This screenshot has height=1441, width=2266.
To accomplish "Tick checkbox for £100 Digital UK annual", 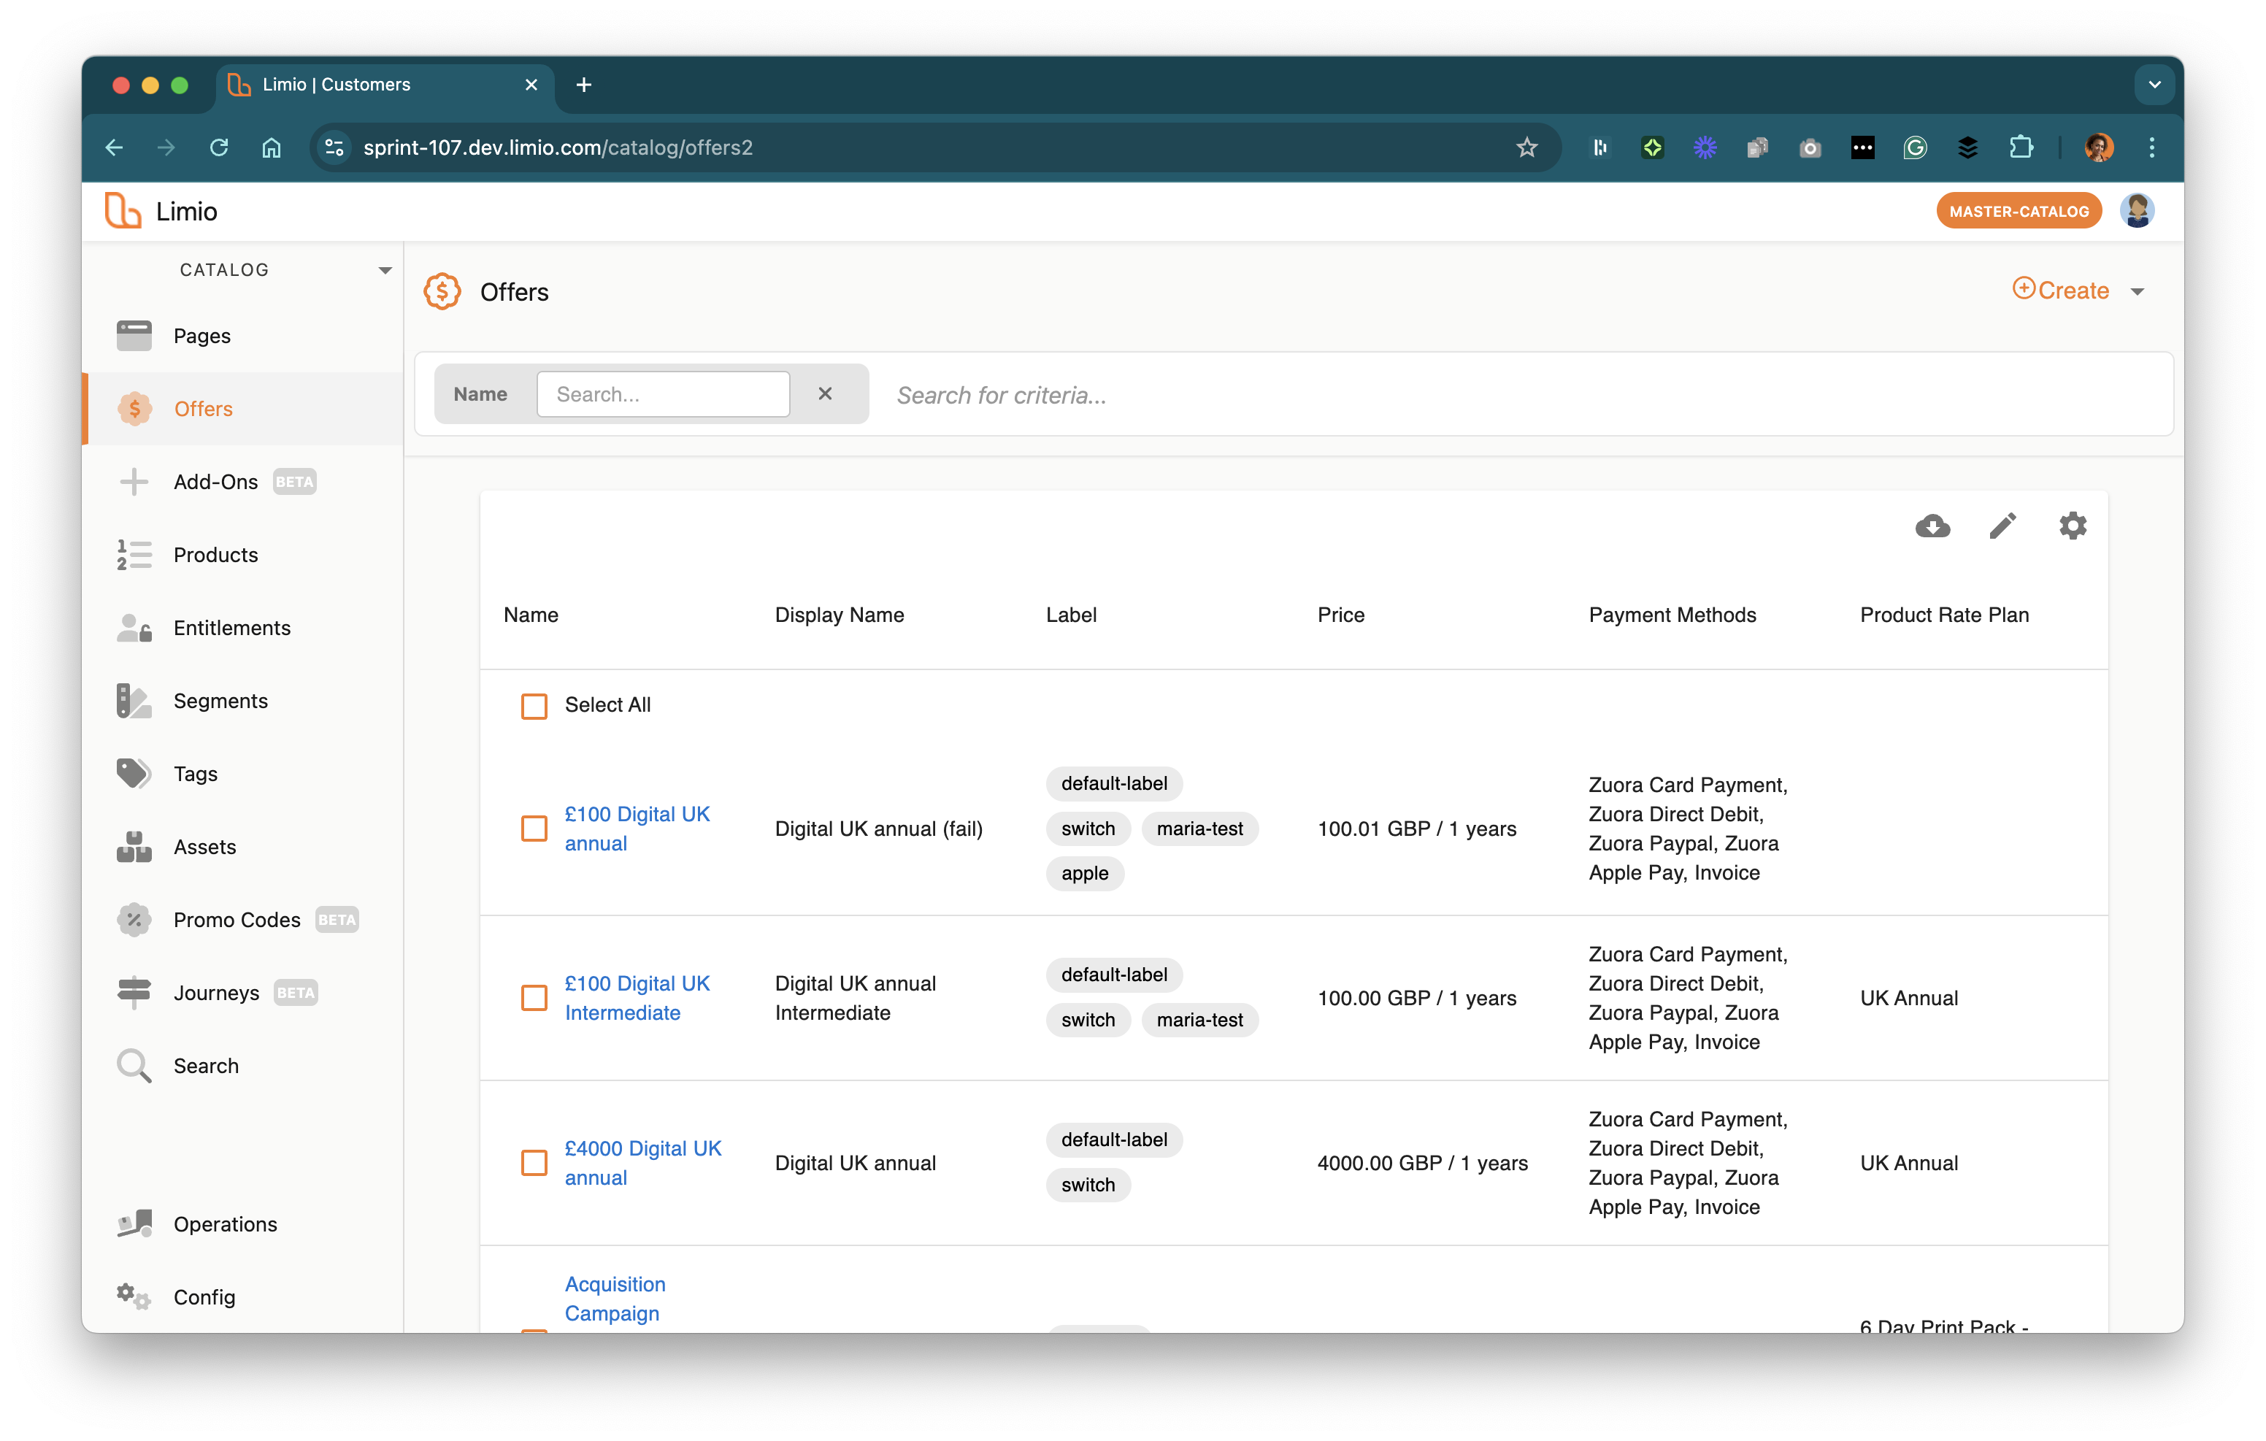I will point(534,829).
